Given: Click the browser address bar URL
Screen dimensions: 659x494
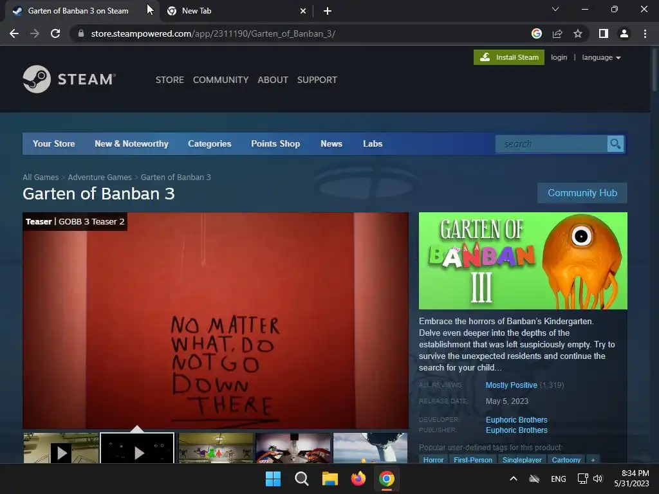Looking at the screenshot, I should pos(213,33).
